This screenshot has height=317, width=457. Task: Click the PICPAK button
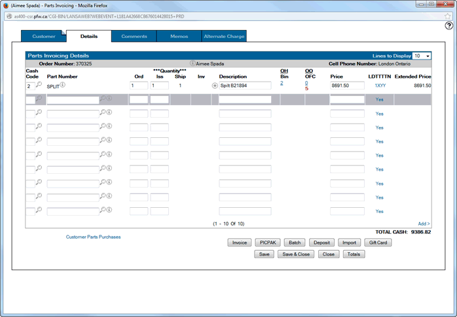point(268,242)
